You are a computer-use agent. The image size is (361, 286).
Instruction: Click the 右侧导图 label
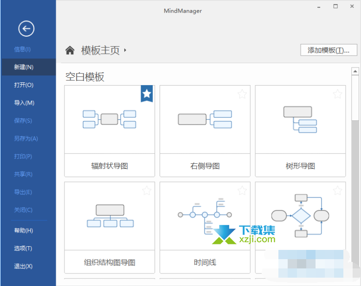pos(205,166)
